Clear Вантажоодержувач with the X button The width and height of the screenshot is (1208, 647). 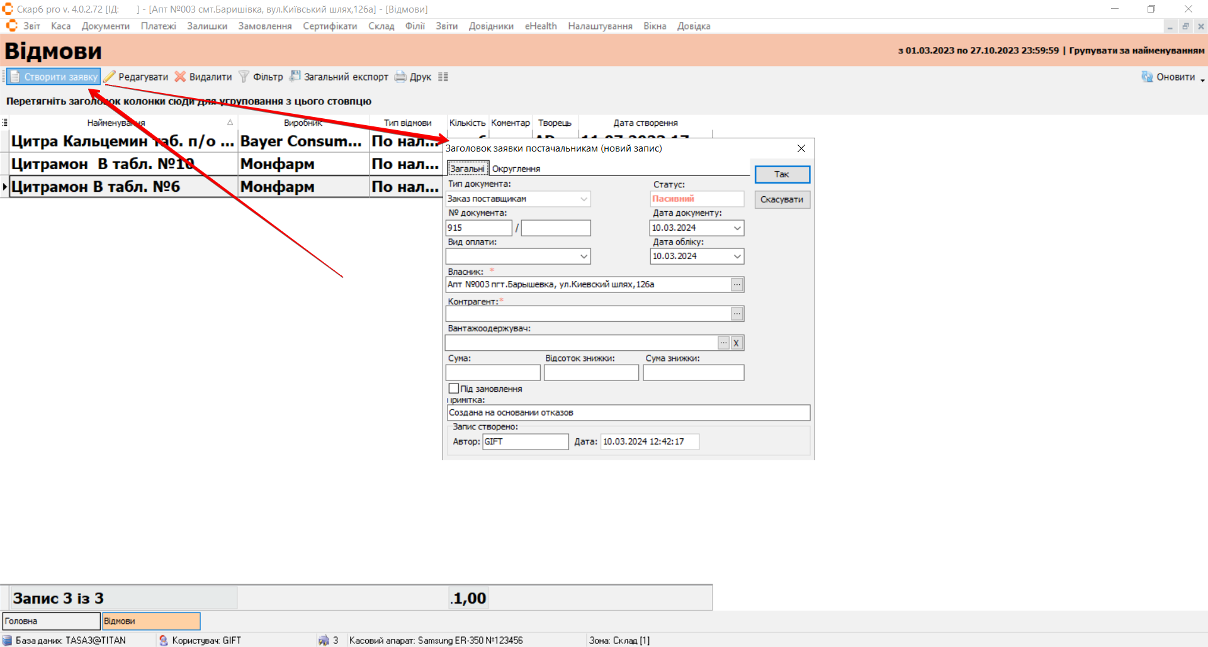pyautogui.click(x=737, y=343)
